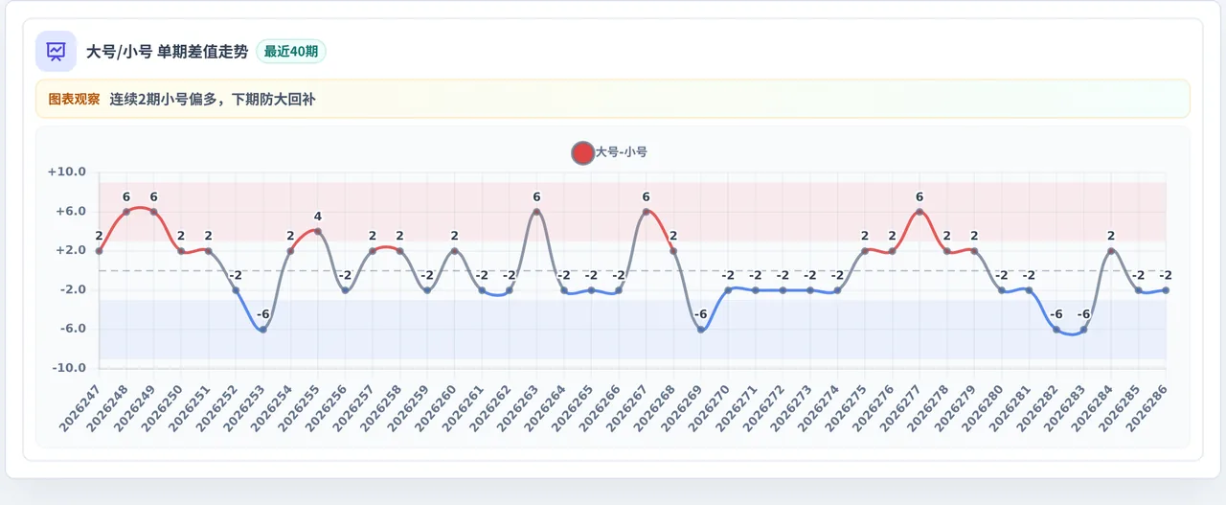Select the last data point at 2026286
This screenshot has width=1226, height=505.
(x=1166, y=290)
